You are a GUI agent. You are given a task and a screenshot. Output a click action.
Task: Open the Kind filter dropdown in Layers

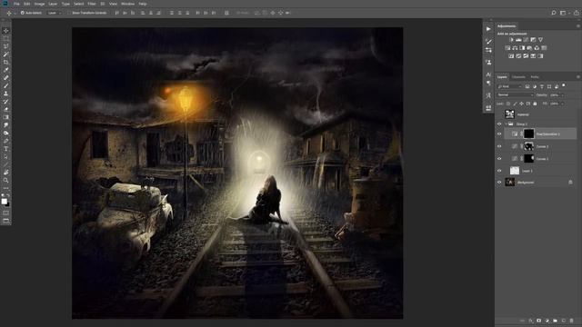pyautogui.click(x=509, y=86)
